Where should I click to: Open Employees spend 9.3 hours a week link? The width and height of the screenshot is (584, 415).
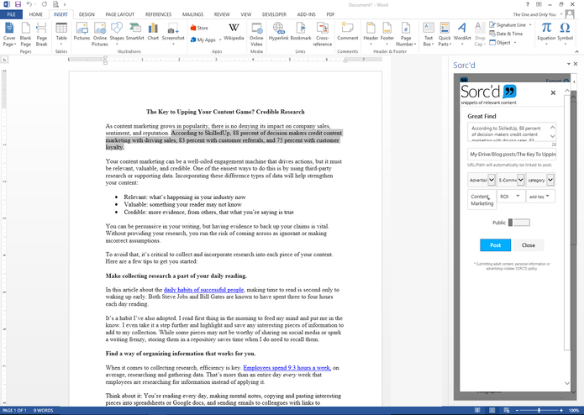[x=287, y=368]
